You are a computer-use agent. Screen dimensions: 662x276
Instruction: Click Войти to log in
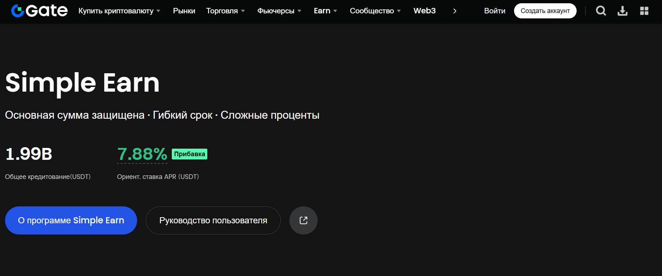(x=495, y=11)
